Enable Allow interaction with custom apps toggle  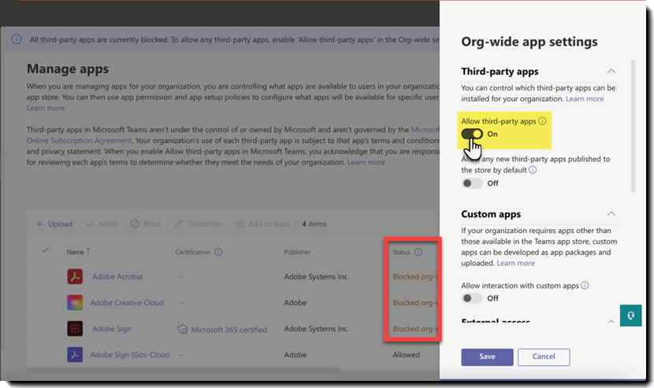tap(472, 298)
